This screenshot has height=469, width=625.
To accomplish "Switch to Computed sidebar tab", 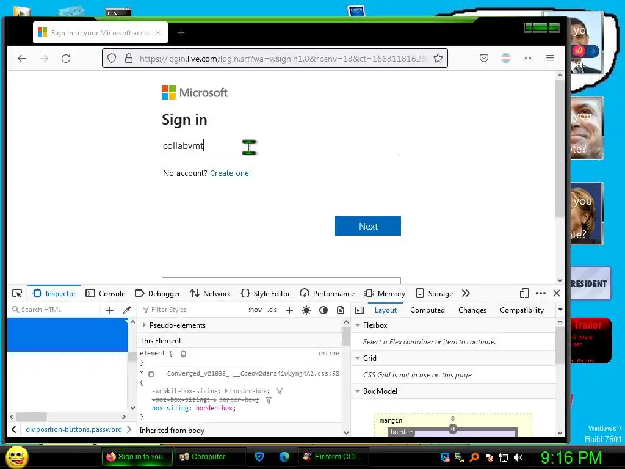I will point(427,310).
